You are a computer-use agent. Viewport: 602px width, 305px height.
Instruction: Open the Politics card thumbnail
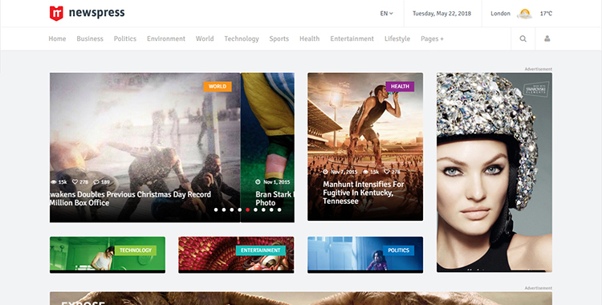pyautogui.click(x=365, y=254)
